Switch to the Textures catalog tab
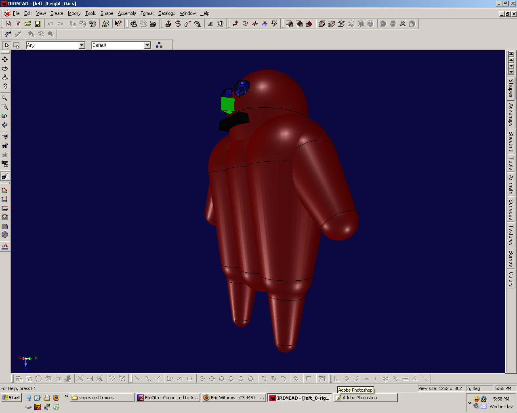Screen dimensions: 517x413 tap(511, 236)
